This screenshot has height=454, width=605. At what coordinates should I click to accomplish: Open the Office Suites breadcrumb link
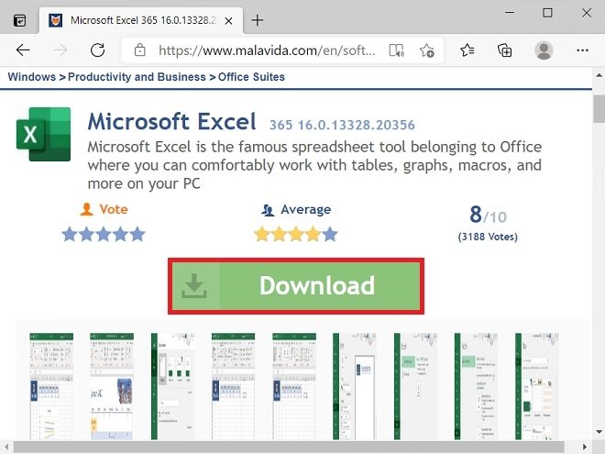251,77
